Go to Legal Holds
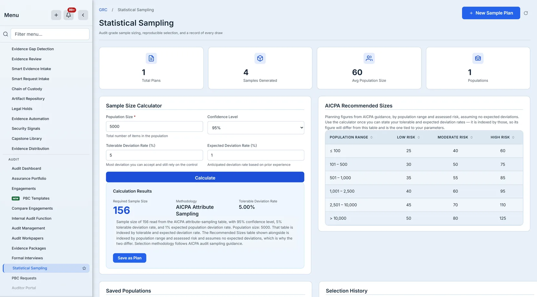This screenshot has width=537, height=297. pyautogui.click(x=22, y=109)
